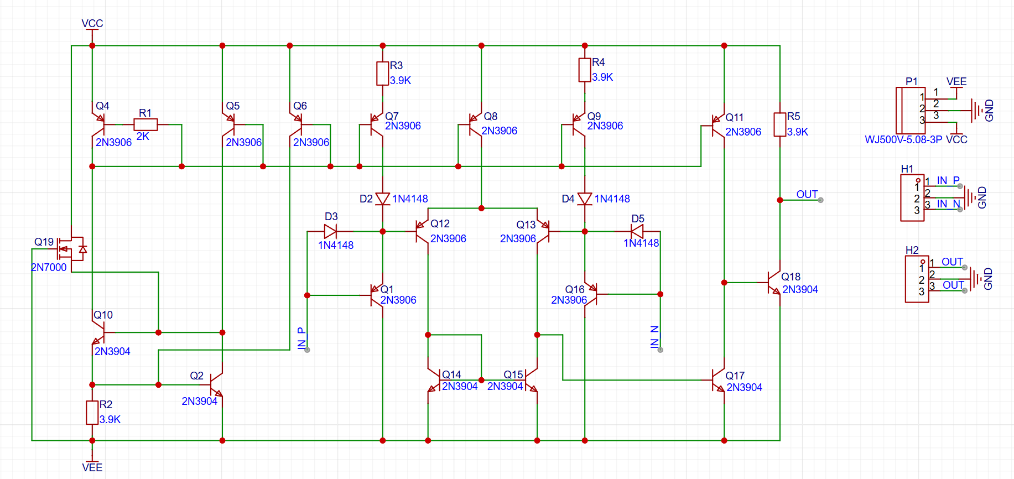Select the Q15 transistor symbol
The image size is (1014, 479).
pos(531,380)
